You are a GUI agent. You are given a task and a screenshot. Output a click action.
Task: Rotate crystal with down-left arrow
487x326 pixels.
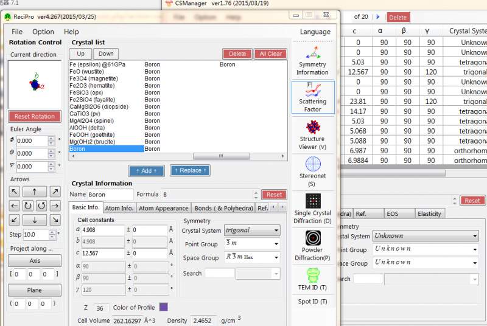[x=14, y=220]
